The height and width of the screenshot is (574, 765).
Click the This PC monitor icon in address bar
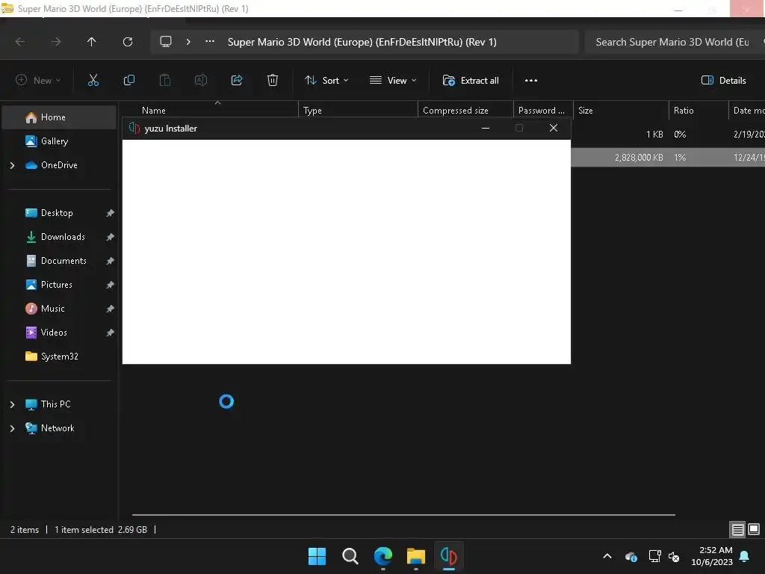coord(166,42)
